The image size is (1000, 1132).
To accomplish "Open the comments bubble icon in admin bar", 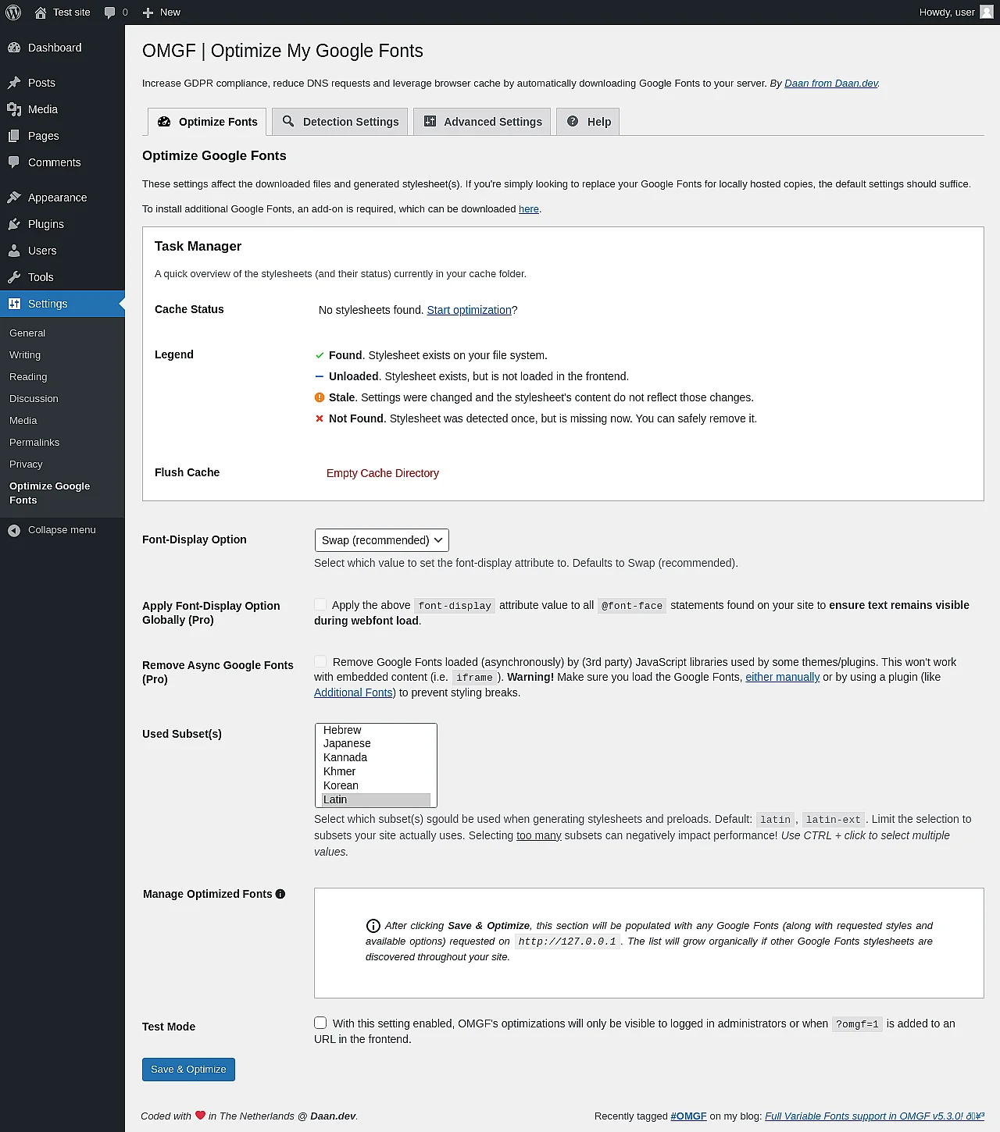I will 109,12.
